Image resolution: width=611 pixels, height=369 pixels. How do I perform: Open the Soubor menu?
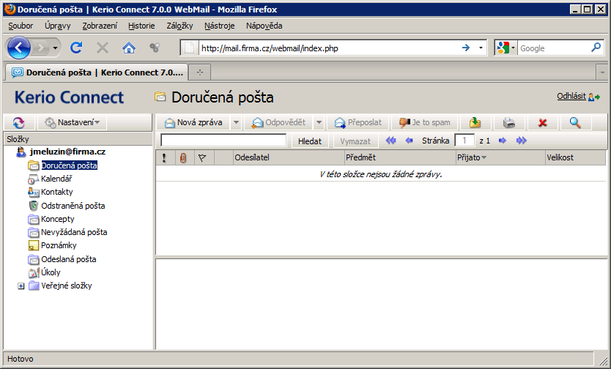21,26
